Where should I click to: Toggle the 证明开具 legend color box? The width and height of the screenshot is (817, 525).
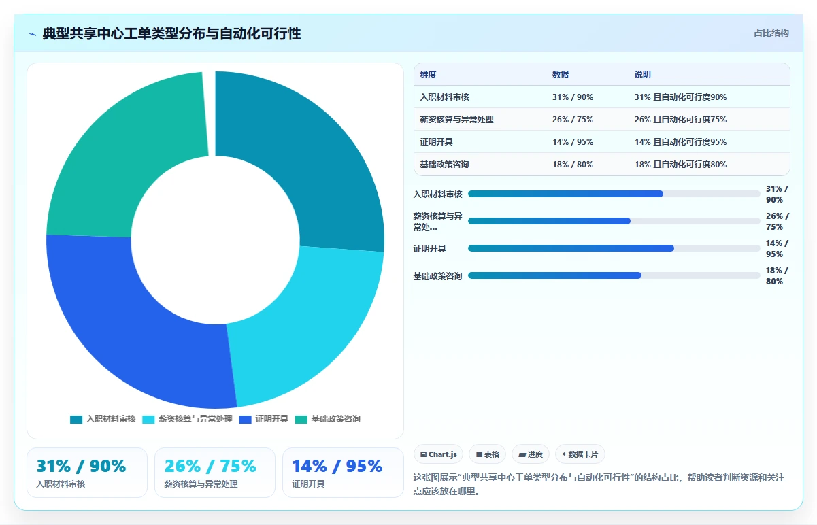246,419
